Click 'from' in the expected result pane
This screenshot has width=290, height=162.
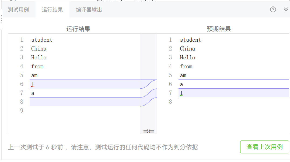[186, 66]
